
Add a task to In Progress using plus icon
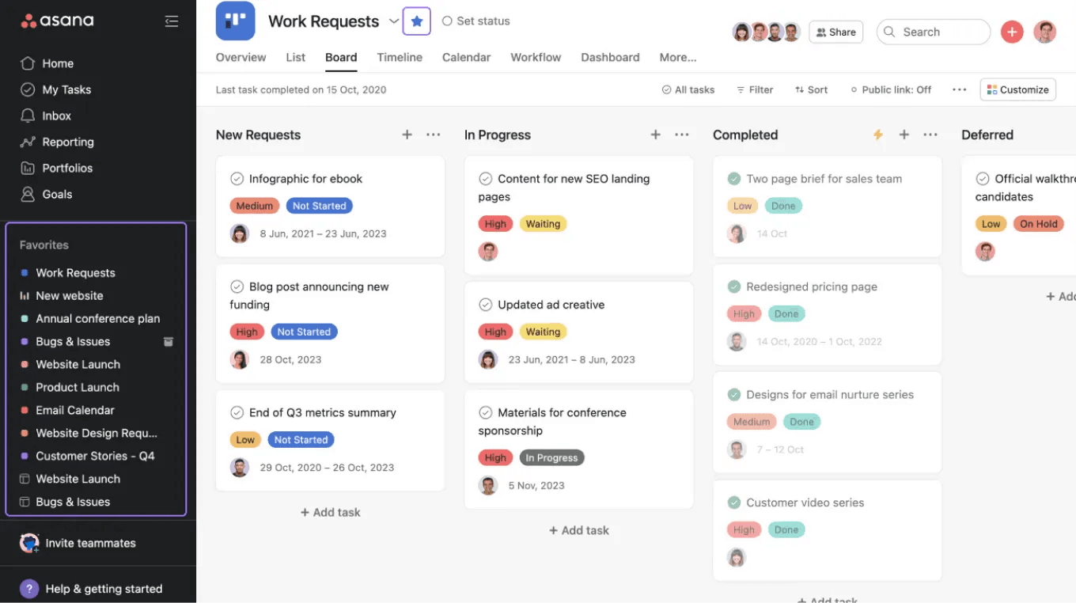(x=655, y=135)
